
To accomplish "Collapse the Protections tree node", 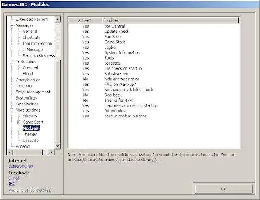I will [12, 62].
